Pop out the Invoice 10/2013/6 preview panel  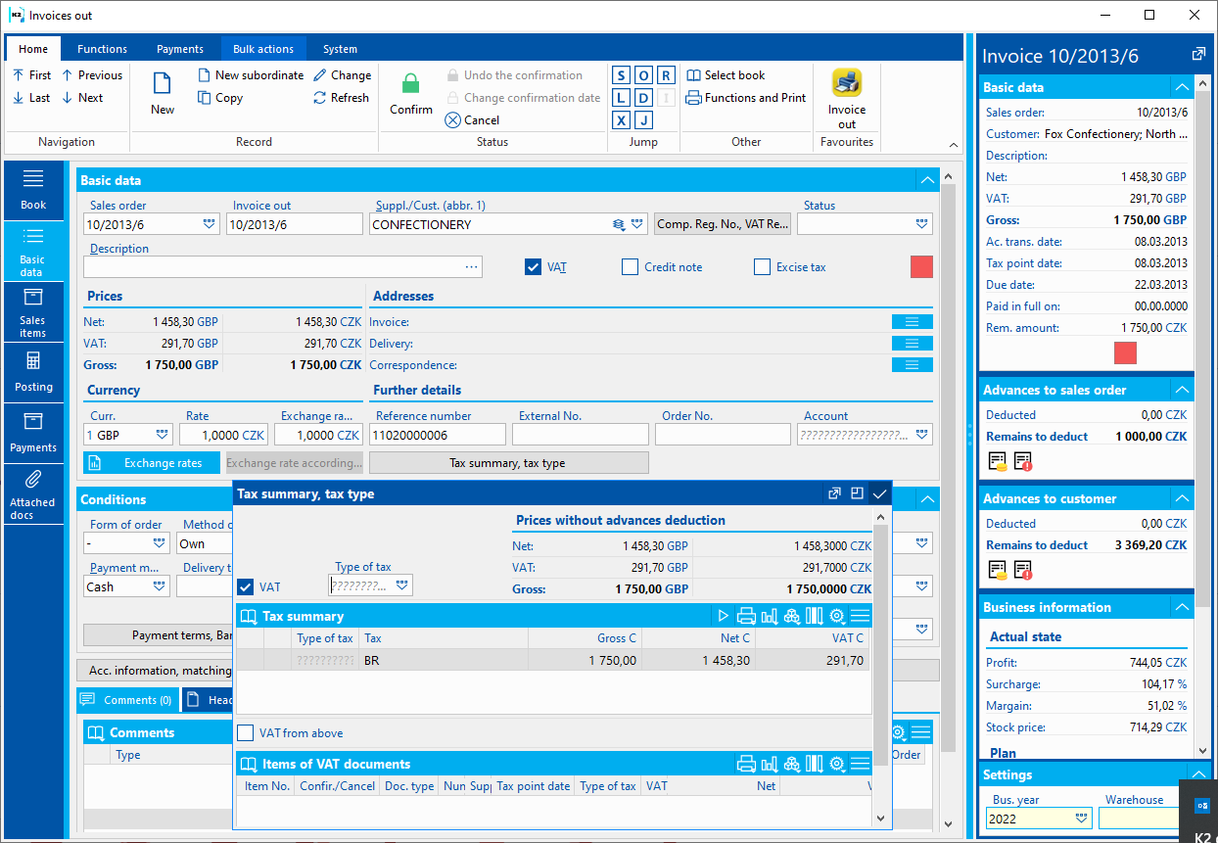[1198, 55]
